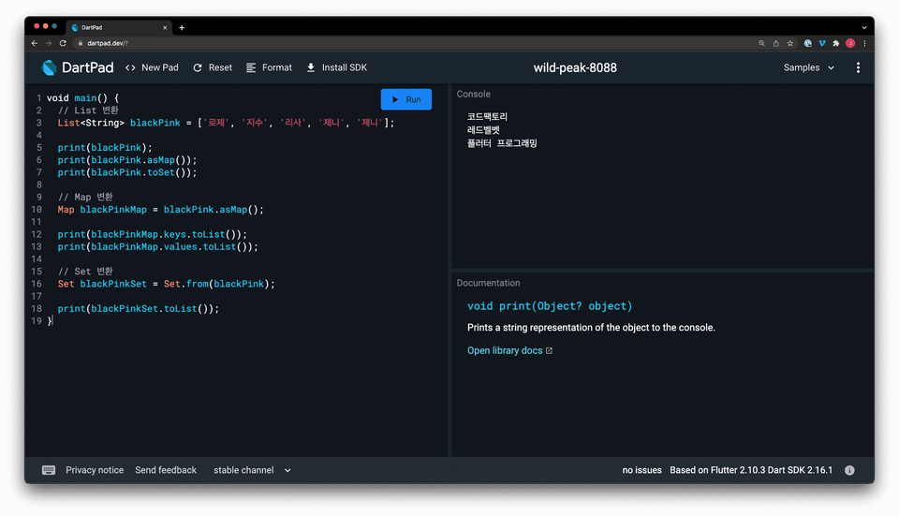Click the version info icon
This screenshot has height=516, width=899.
[x=849, y=470]
